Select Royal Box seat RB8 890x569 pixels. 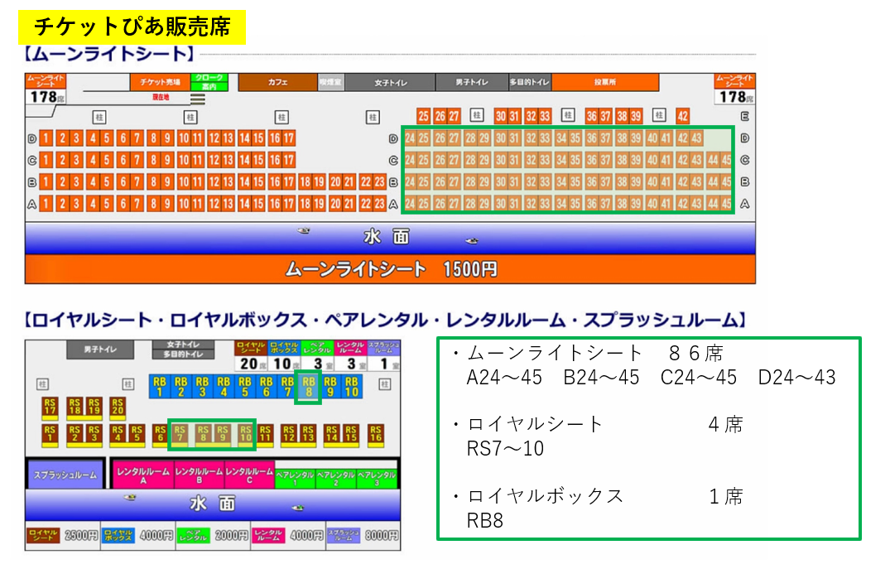(309, 386)
